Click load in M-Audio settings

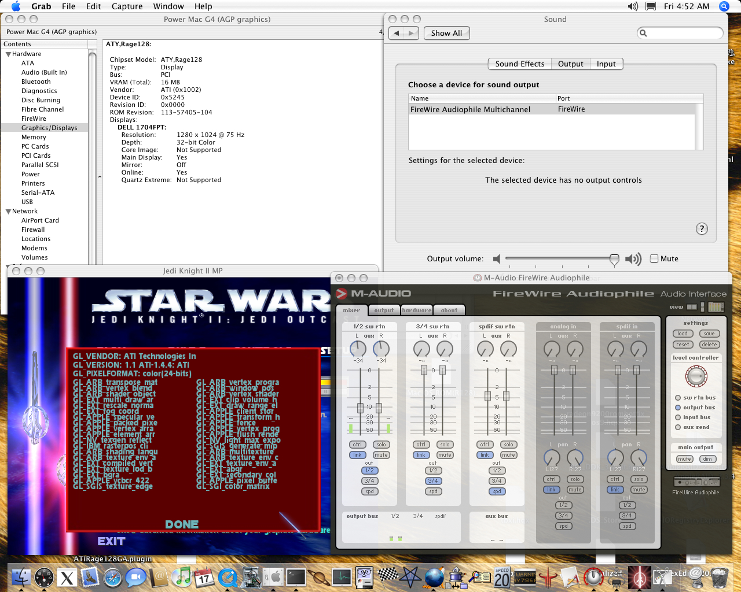point(683,334)
